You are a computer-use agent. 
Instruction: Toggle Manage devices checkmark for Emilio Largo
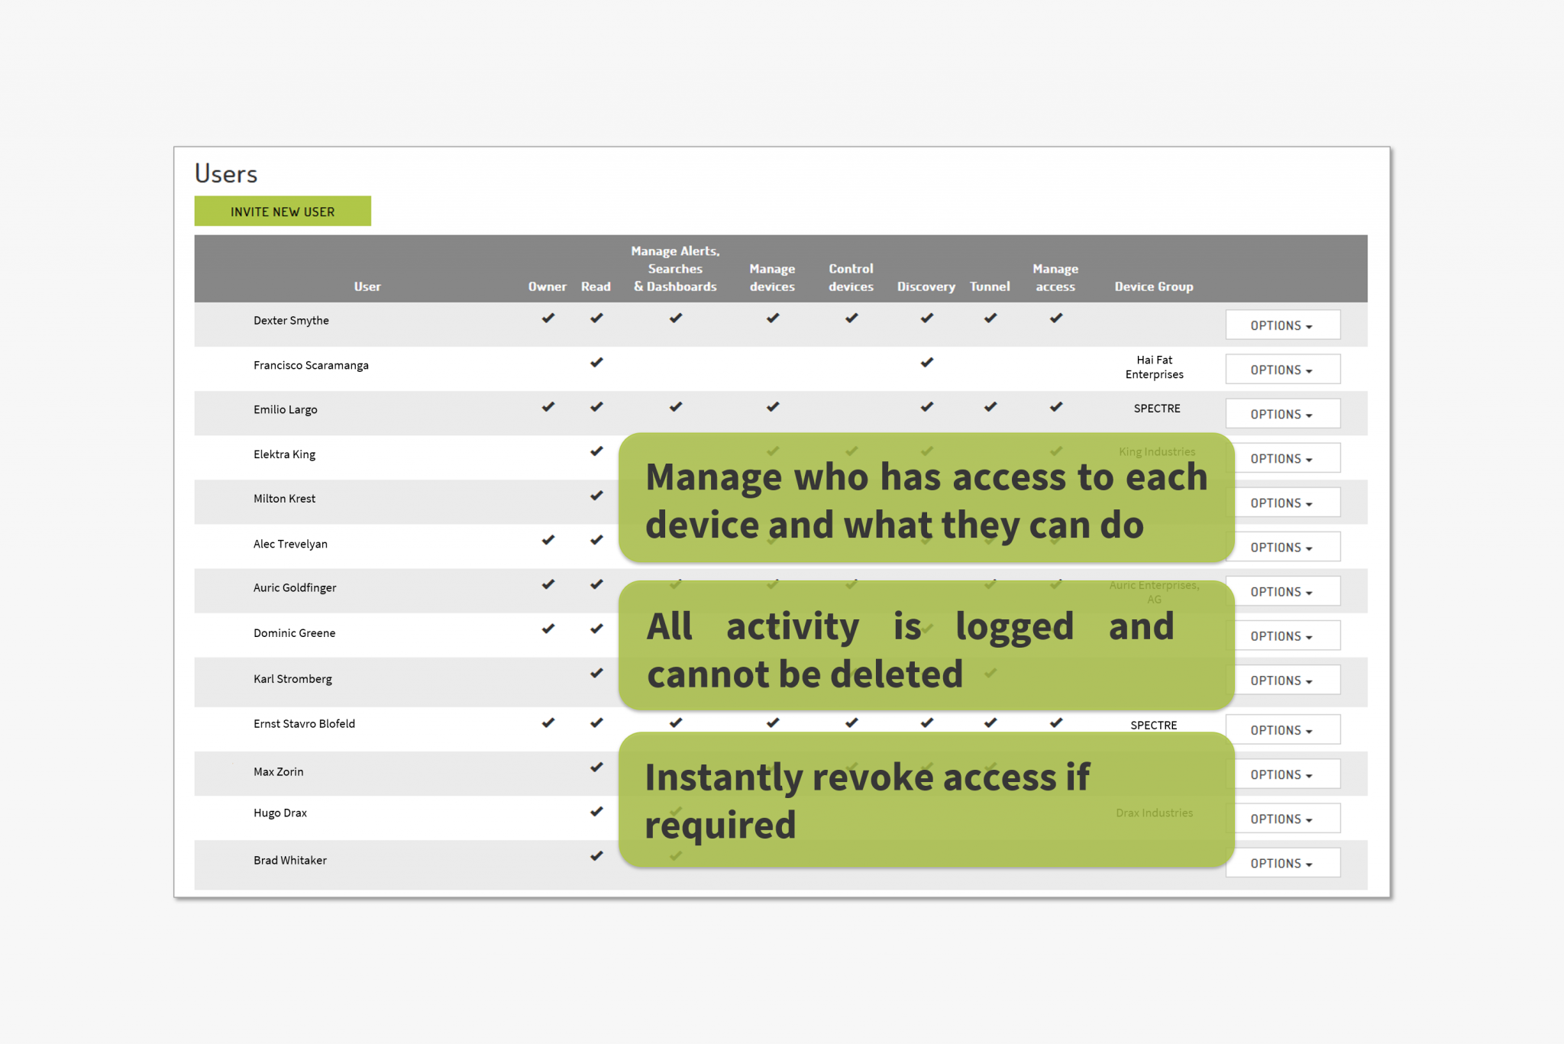click(x=773, y=406)
